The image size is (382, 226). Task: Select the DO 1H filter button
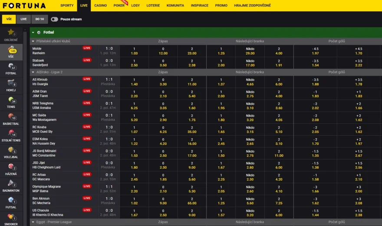[40, 19]
